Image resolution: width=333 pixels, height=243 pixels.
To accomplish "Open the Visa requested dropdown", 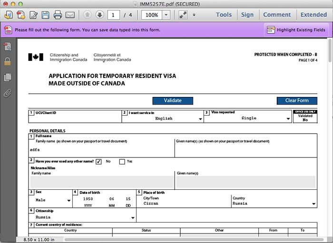I will [x=288, y=119].
